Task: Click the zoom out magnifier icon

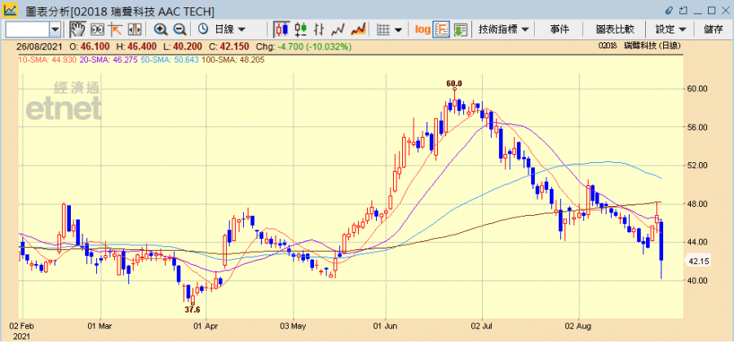Action: (x=179, y=29)
